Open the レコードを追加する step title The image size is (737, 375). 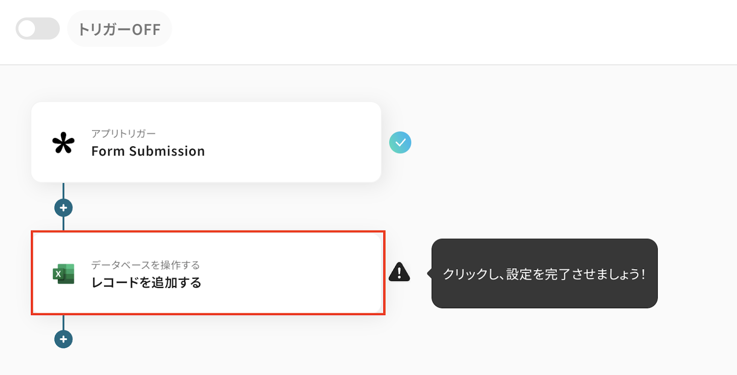pos(146,283)
